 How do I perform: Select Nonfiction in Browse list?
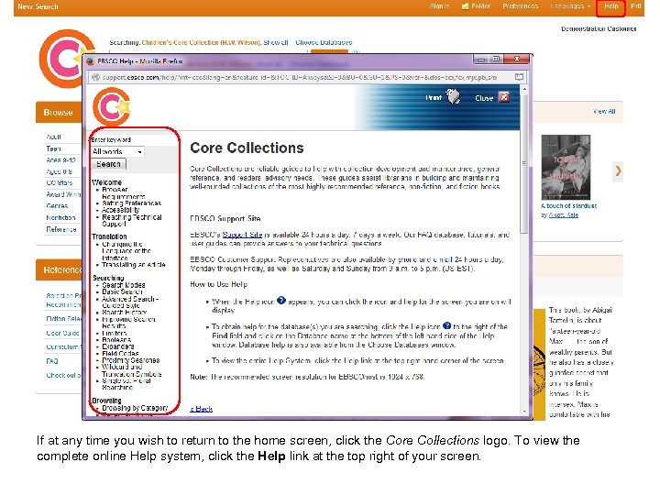tap(61, 217)
